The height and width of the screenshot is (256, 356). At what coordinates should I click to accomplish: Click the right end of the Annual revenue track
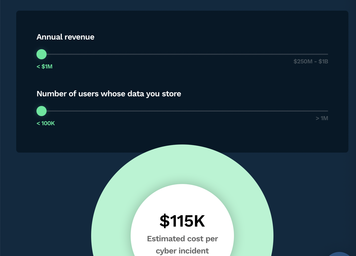coord(327,54)
